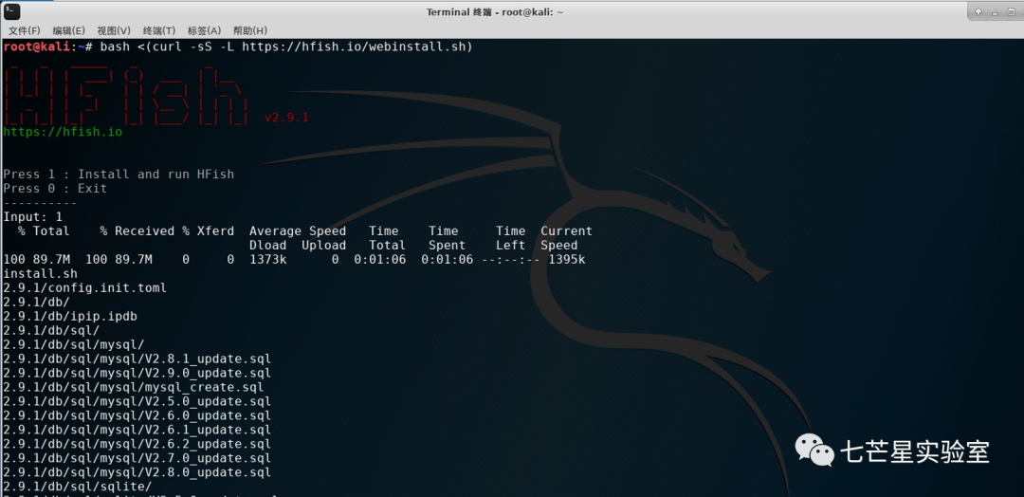Image resolution: width=1024 pixels, height=497 pixels.
Task: Minimize the terminal window
Action: tap(994, 11)
